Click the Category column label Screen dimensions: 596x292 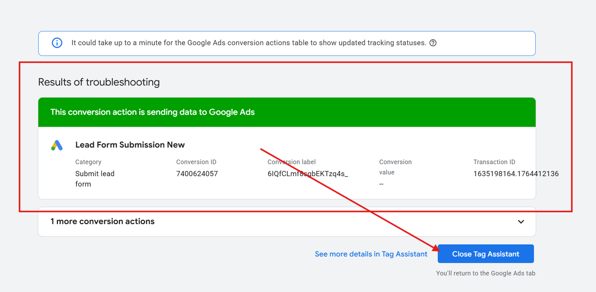[x=88, y=162]
